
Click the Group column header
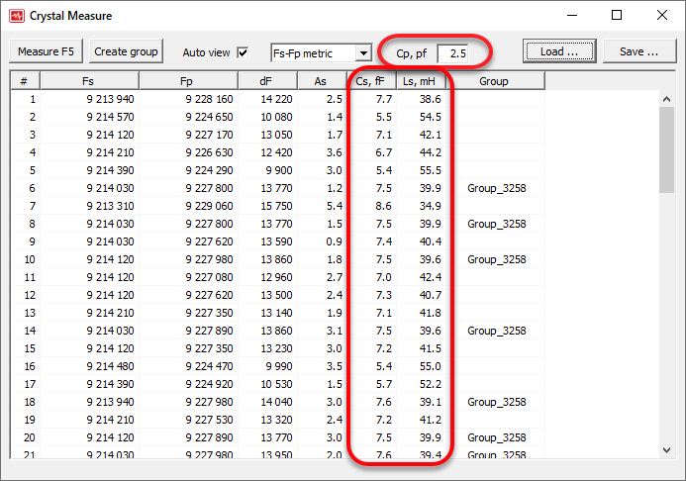coord(493,81)
